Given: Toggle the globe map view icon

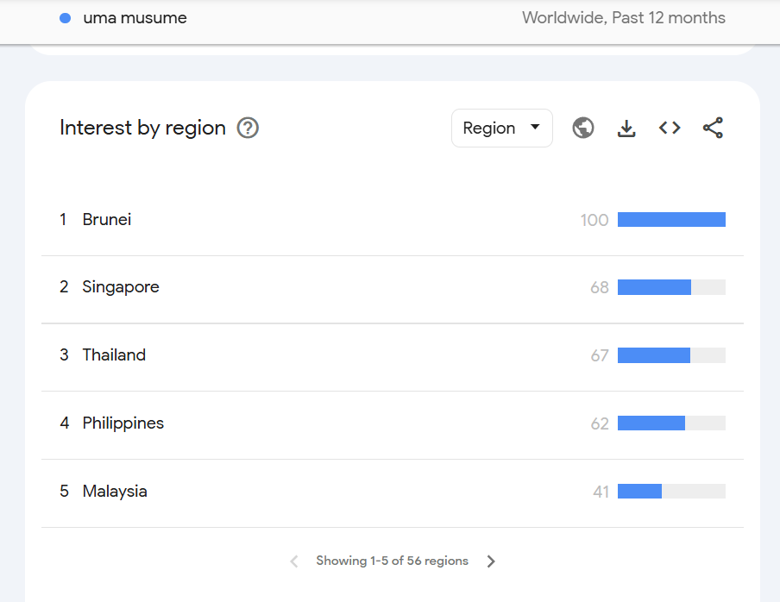Looking at the screenshot, I should [x=583, y=128].
